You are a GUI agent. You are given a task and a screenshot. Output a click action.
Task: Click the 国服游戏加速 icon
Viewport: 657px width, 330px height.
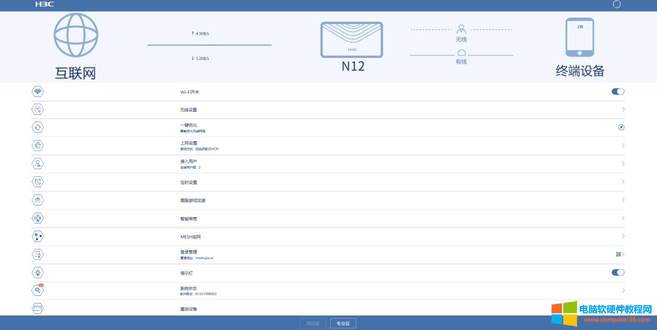click(x=36, y=200)
